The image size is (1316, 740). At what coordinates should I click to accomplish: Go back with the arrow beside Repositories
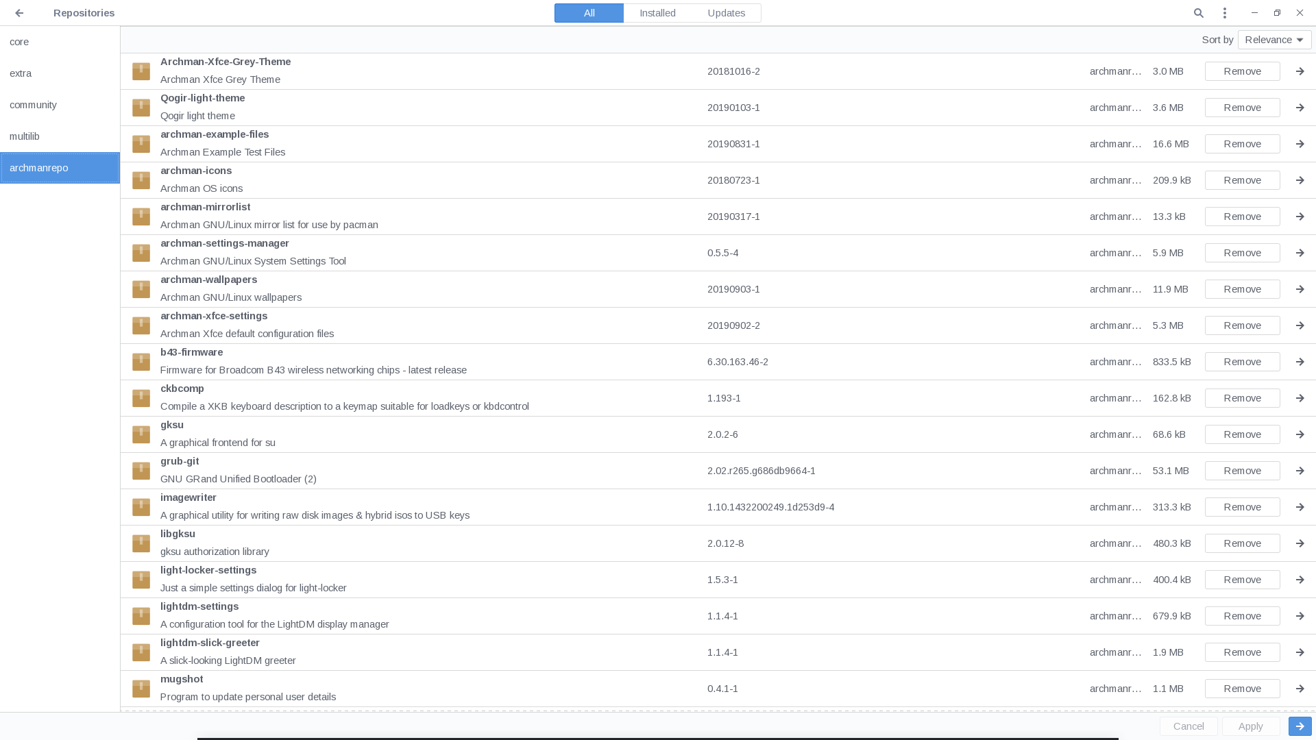click(19, 13)
